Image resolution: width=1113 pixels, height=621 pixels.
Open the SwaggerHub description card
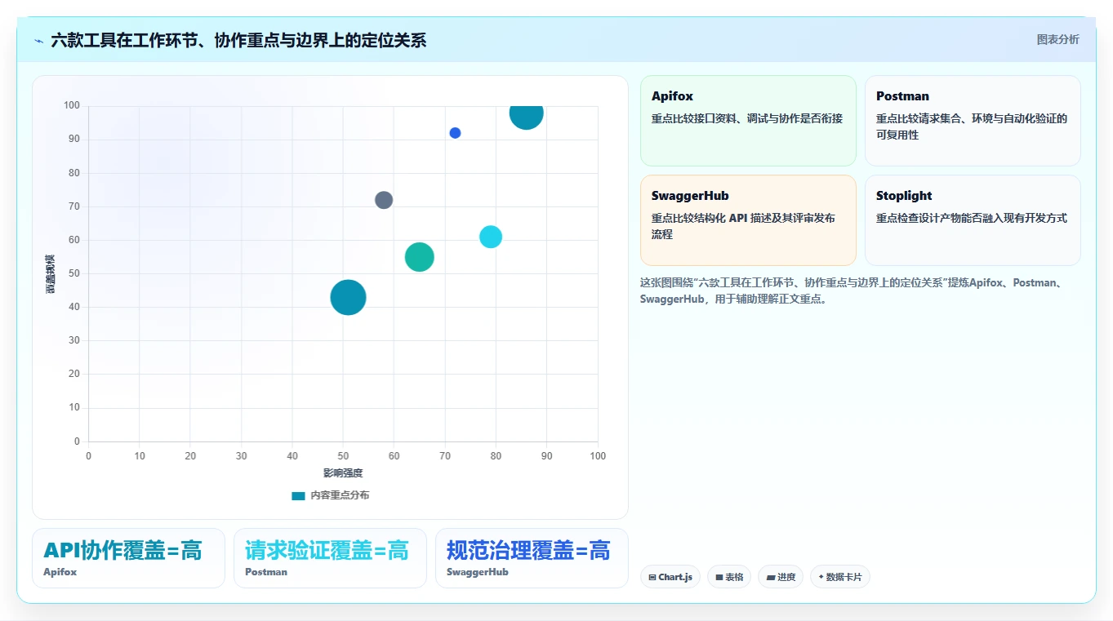pos(748,220)
